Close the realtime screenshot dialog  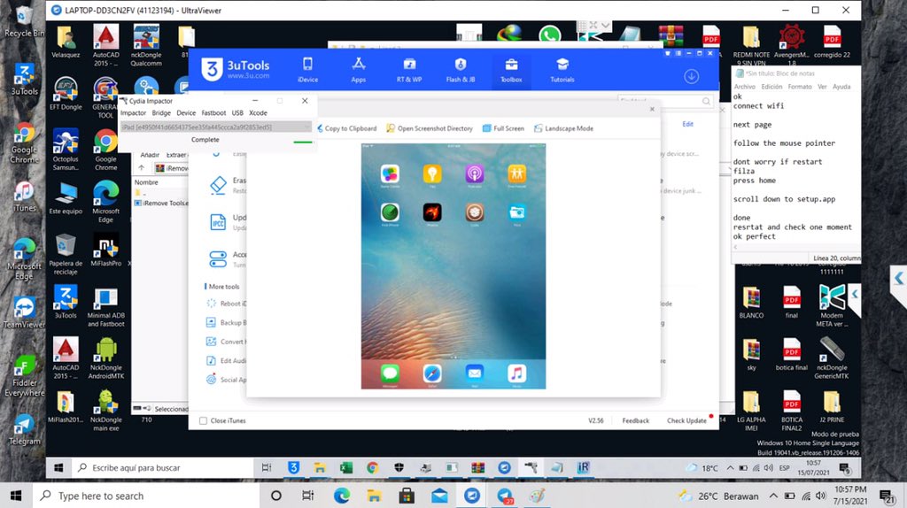tap(652, 109)
